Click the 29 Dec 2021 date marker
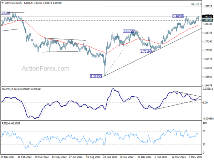Screen dimensions: 214x160 pyautogui.click(x=7, y=157)
